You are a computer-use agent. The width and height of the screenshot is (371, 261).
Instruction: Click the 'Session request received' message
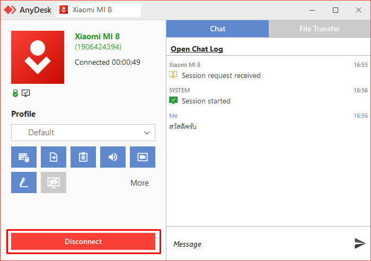pos(221,75)
